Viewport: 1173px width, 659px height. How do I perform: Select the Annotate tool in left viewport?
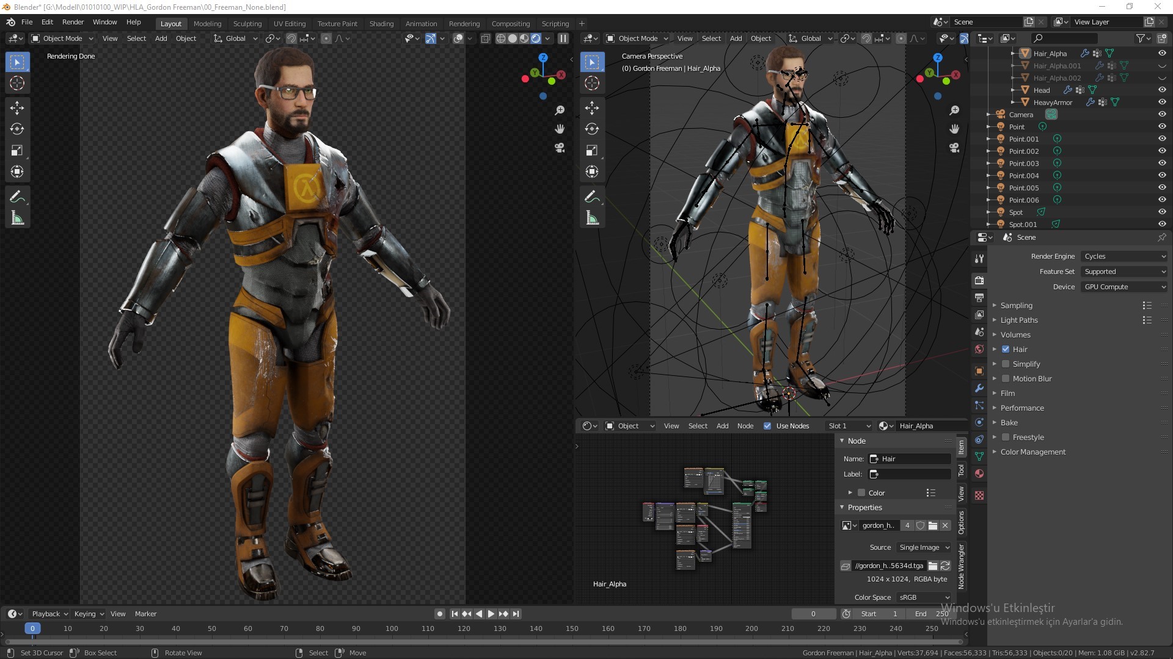(x=17, y=196)
